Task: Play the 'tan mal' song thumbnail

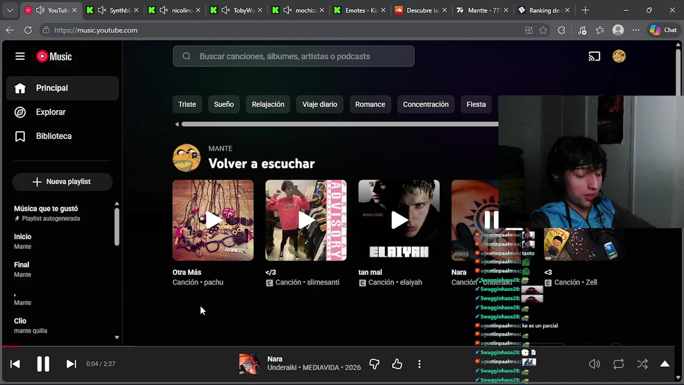Action: pos(399,220)
